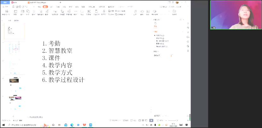Insert a chart with the 图表 icon
262x128 pixels.
(x=47, y=12)
